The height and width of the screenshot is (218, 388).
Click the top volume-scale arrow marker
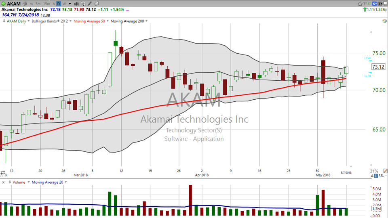[x=371, y=187]
